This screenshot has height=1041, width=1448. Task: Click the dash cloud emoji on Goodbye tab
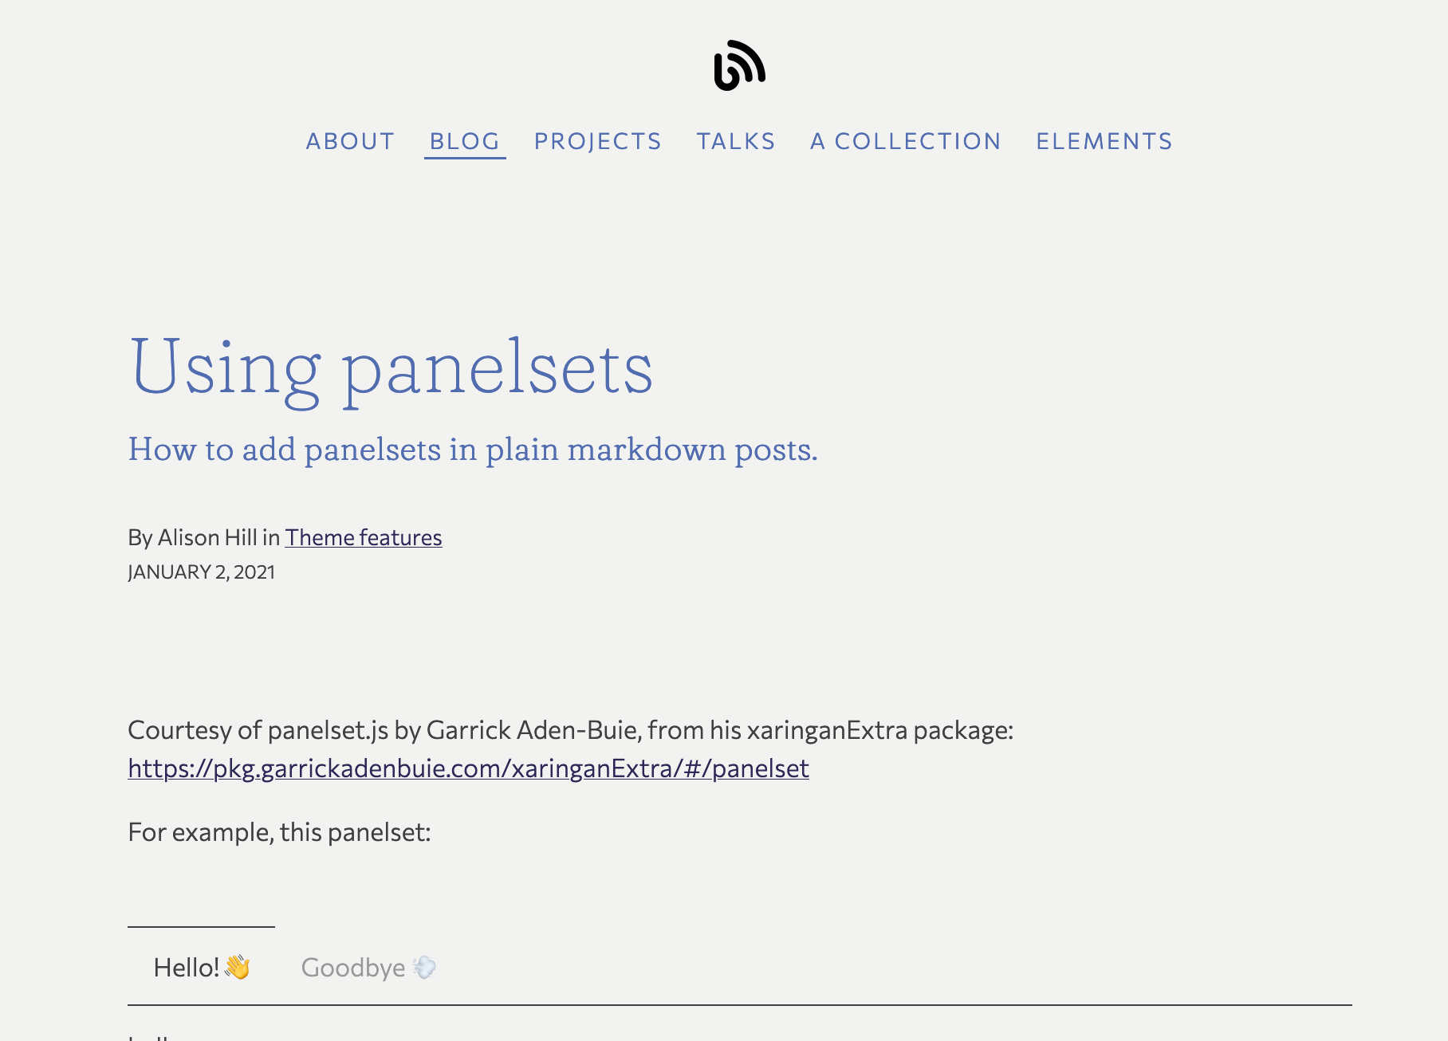[x=425, y=968]
